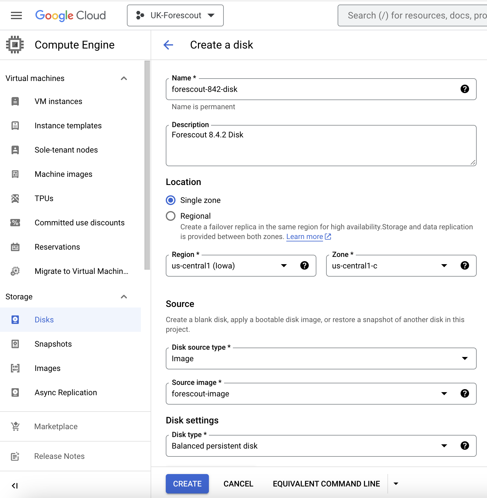487x498 pixels.
Task: Switch to the Disks section
Action: pyautogui.click(x=44, y=319)
